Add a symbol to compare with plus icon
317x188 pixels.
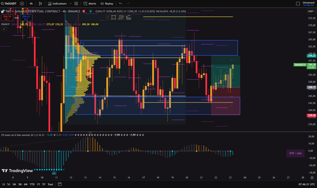[x=22, y=4]
